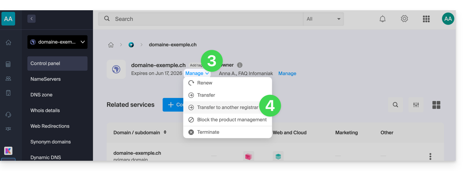Click into the Search input field
Screen dimensions: 466x171
tap(205, 19)
